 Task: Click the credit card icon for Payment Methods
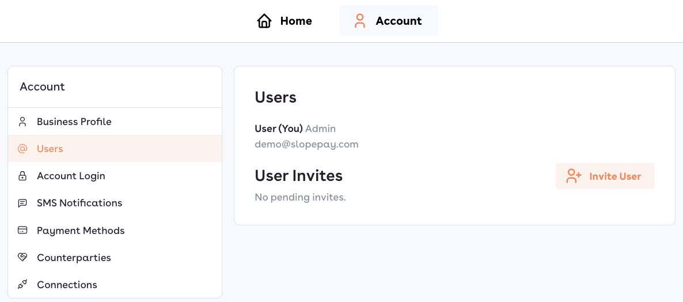(22, 231)
